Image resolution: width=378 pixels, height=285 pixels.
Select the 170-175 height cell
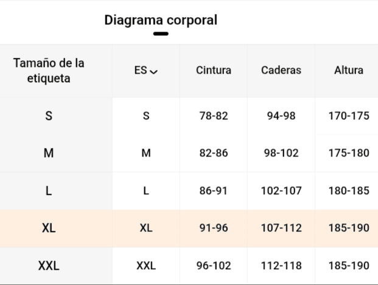[x=349, y=115]
